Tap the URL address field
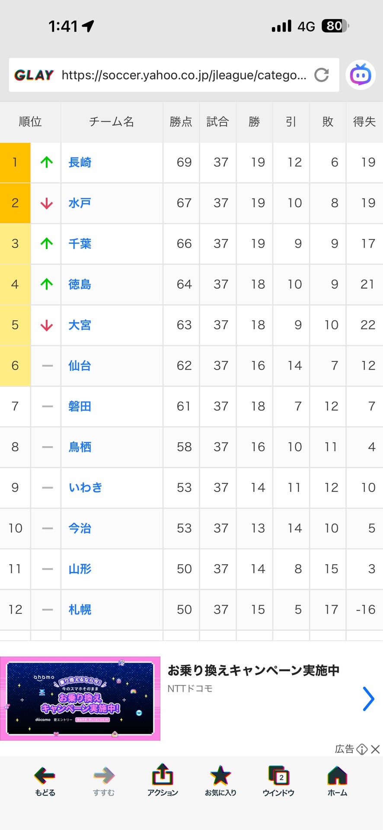The image size is (383, 830). [184, 75]
